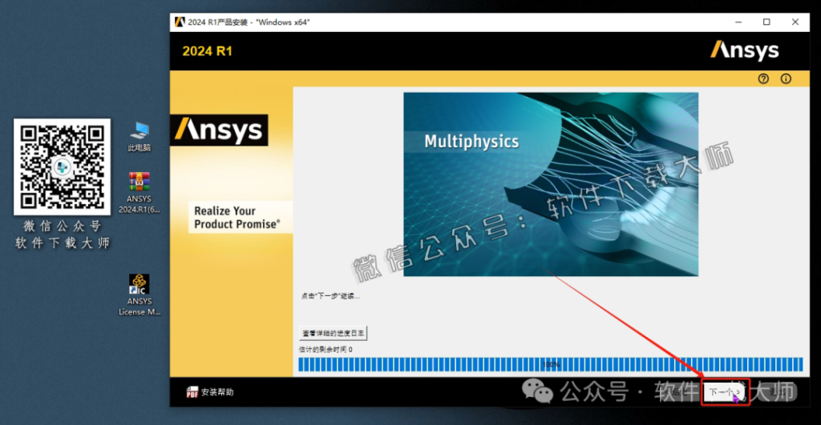821x425 pixels.
Task: Select the ANSYS License Manager desktop shortcut
Action: click(x=139, y=295)
